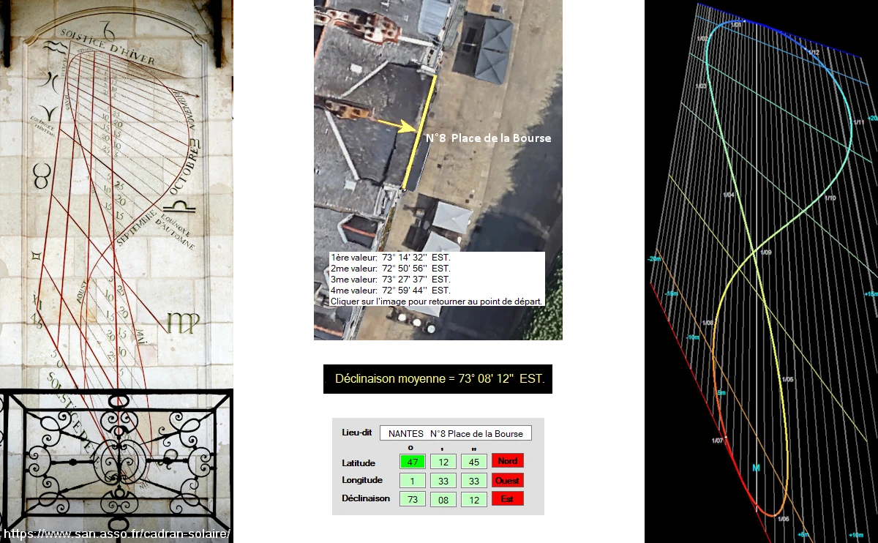Click the M marker on the analemma diagram

coord(757,467)
